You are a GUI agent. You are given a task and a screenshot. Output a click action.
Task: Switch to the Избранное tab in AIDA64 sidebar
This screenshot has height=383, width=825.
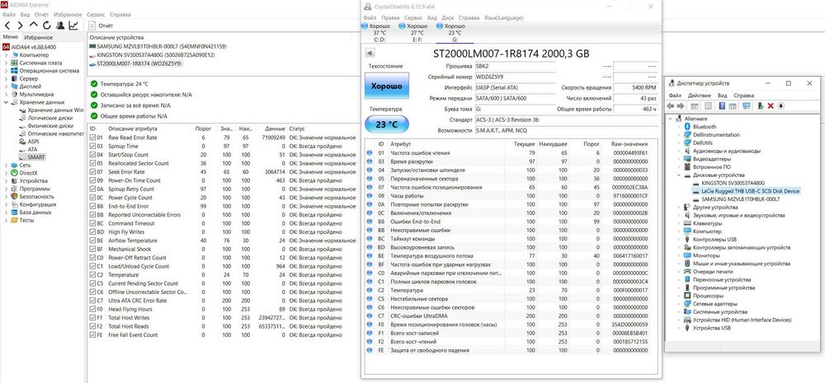click(x=39, y=37)
